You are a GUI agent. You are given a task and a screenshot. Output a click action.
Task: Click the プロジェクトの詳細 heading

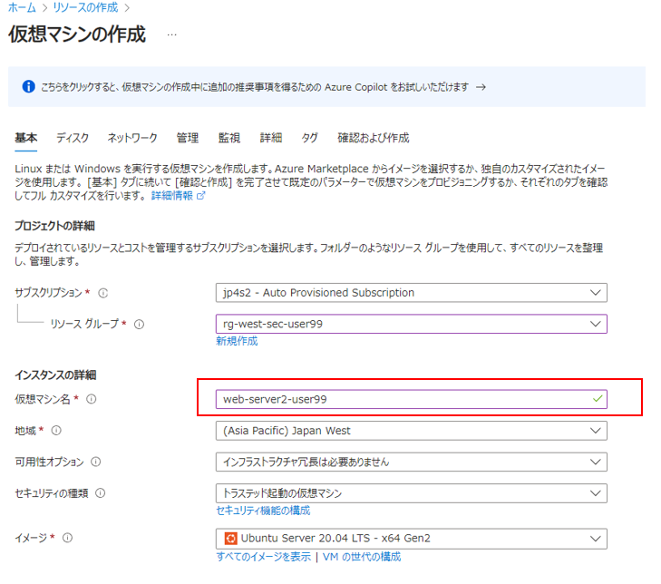(54, 226)
